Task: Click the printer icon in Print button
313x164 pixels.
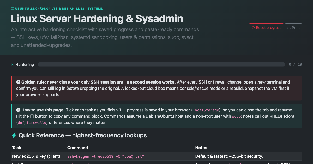Action: click(x=289, y=28)
